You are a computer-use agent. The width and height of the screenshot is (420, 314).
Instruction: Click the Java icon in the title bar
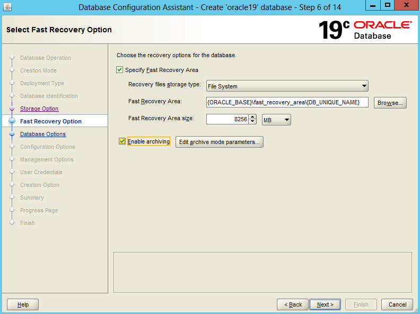pyautogui.click(x=7, y=7)
